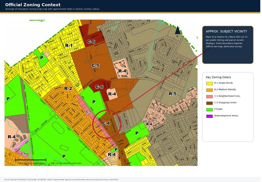Image resolution: width=262 pixels, height=182 pixels.
Task: Click the upper C-6 zone label
Action: pos(91,41)
